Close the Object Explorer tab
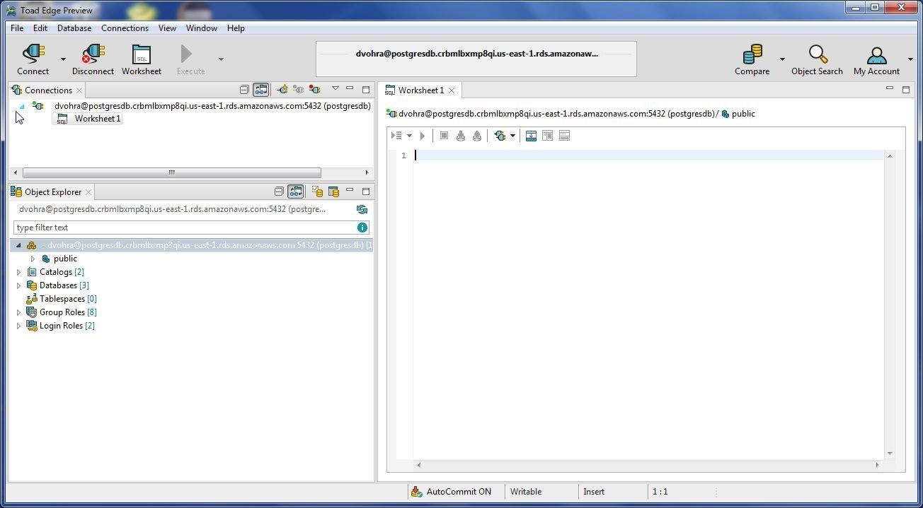This screenshot has height=508, width=923. coord(88,192)
